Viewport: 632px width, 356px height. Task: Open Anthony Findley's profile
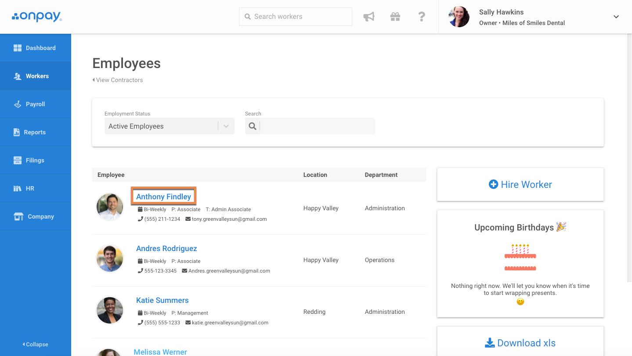click(163, 197)
